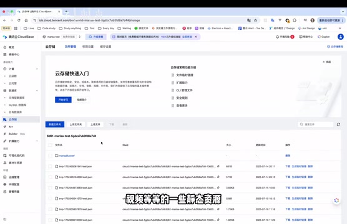This screenshot has height=224, width=347.
Task: Click the 视频简介 button
Action: [x=82, y=100]
